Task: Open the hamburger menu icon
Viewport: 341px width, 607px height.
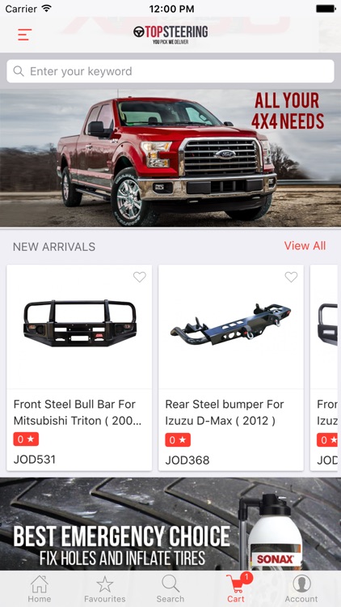Action: 25,35
